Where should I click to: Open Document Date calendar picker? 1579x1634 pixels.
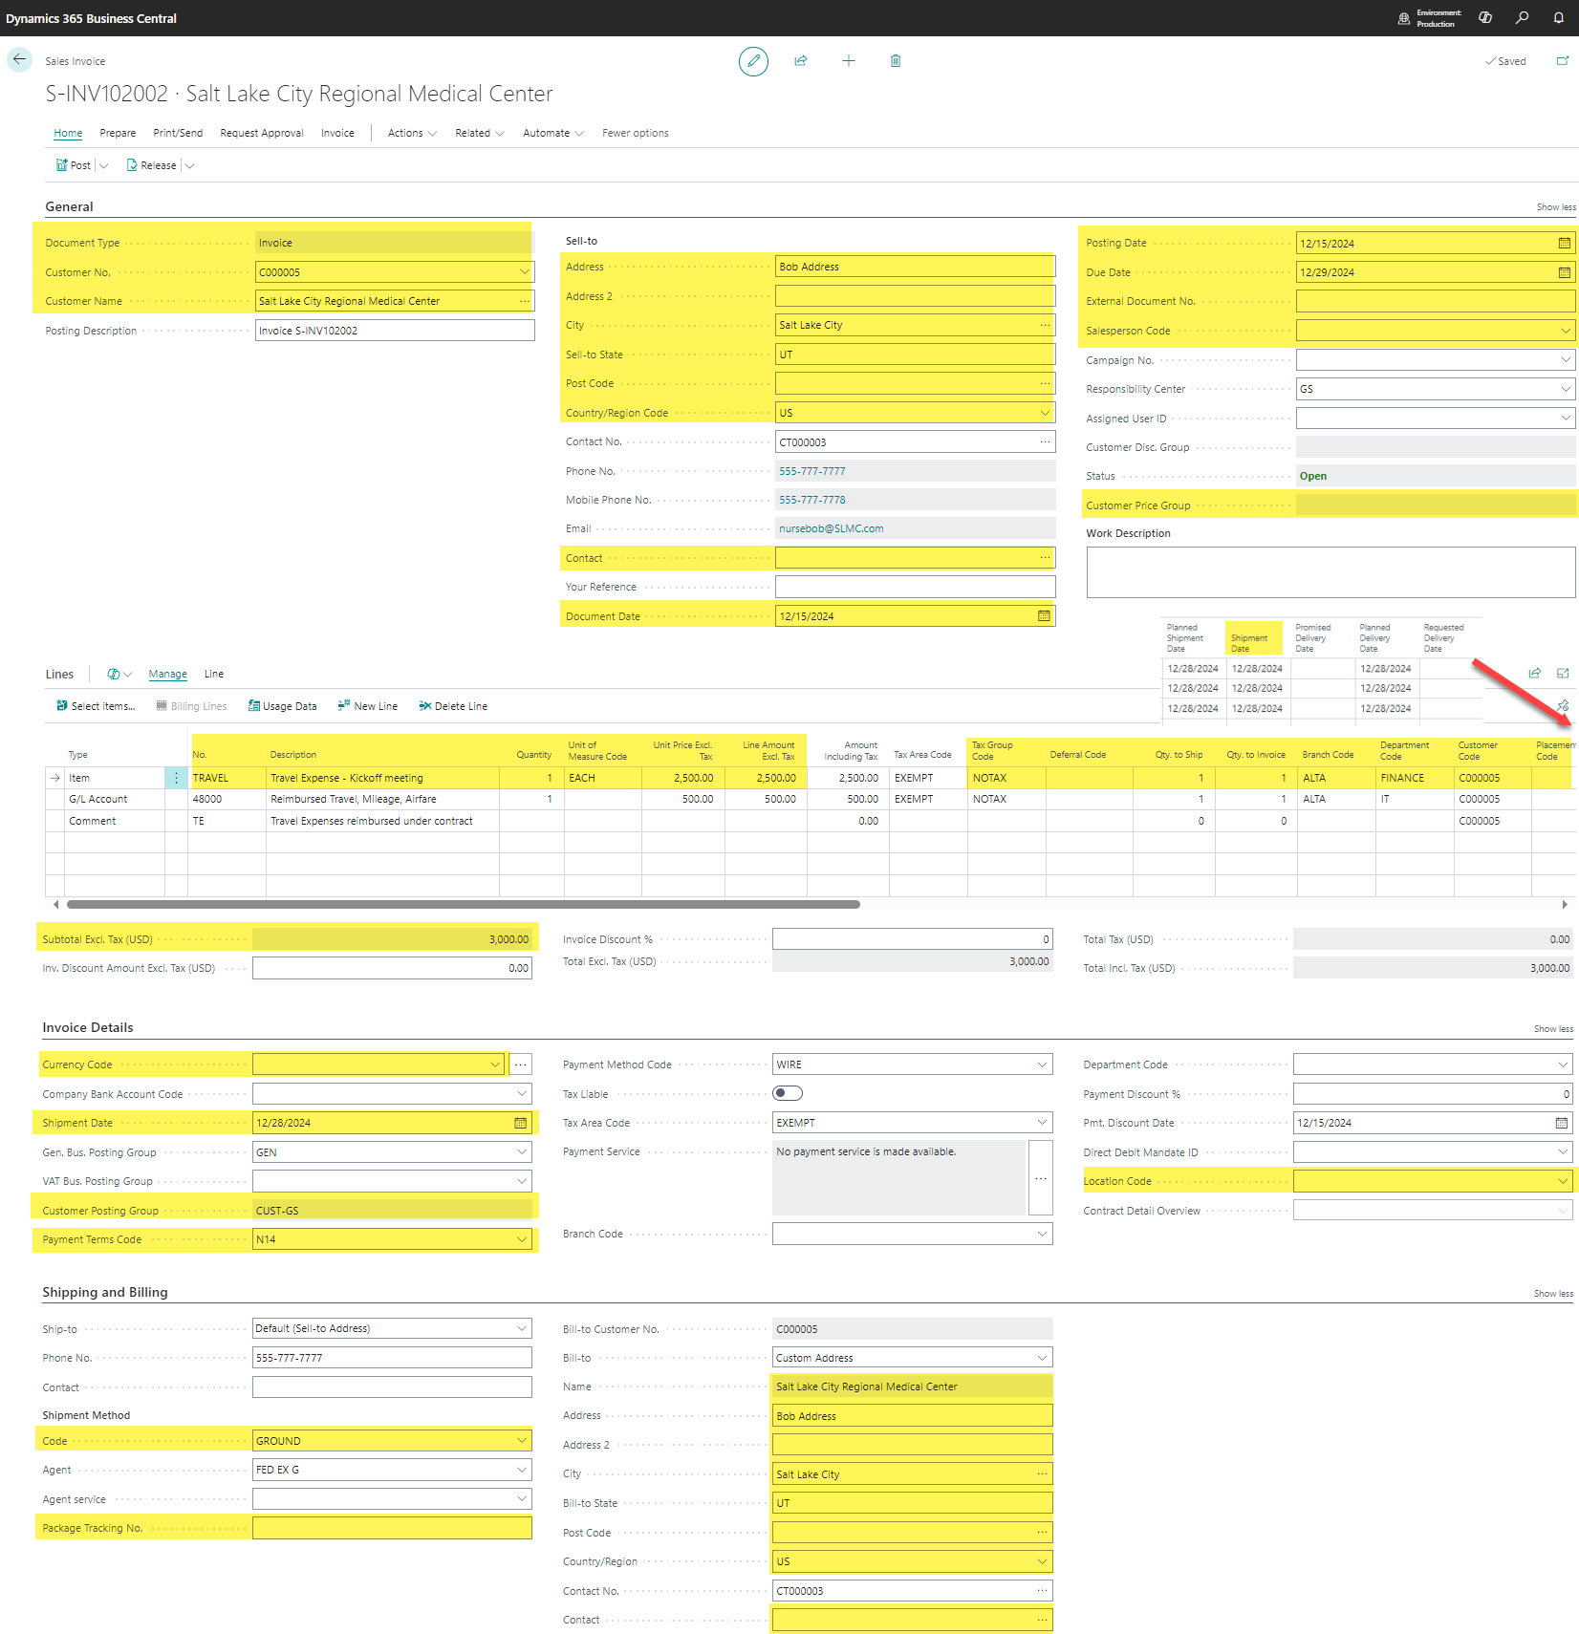1044,616
